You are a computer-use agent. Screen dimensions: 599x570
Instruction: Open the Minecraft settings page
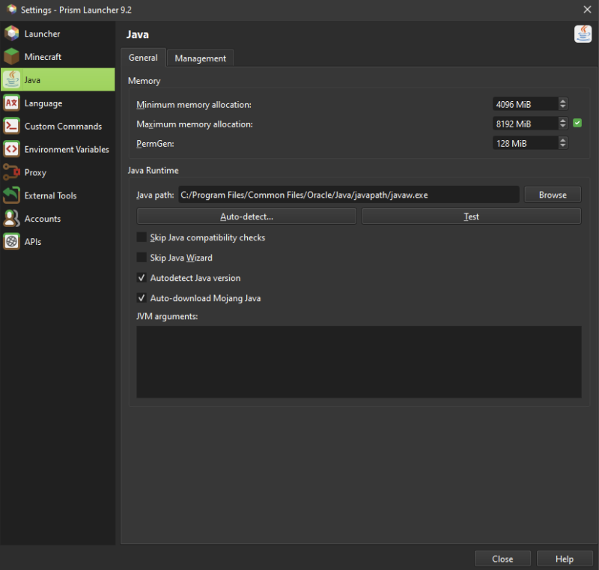coord(58,57)
